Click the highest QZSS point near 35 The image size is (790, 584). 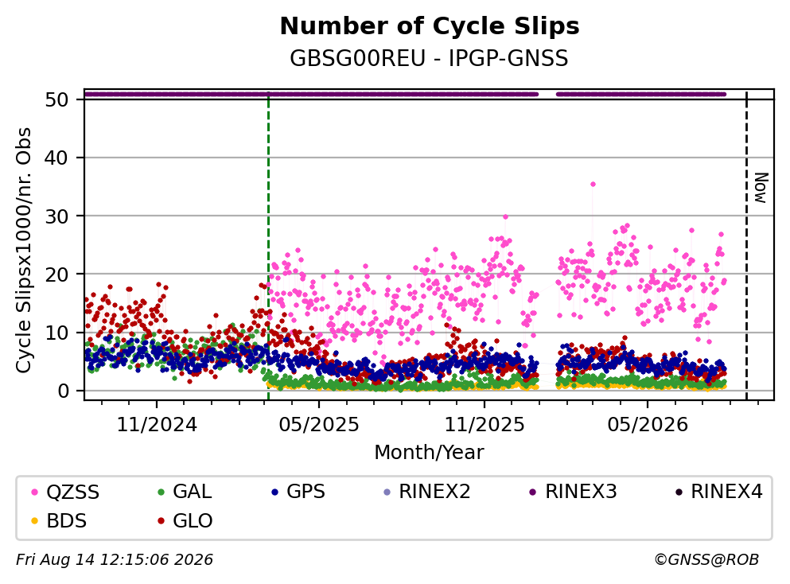(x=593, y=185)
